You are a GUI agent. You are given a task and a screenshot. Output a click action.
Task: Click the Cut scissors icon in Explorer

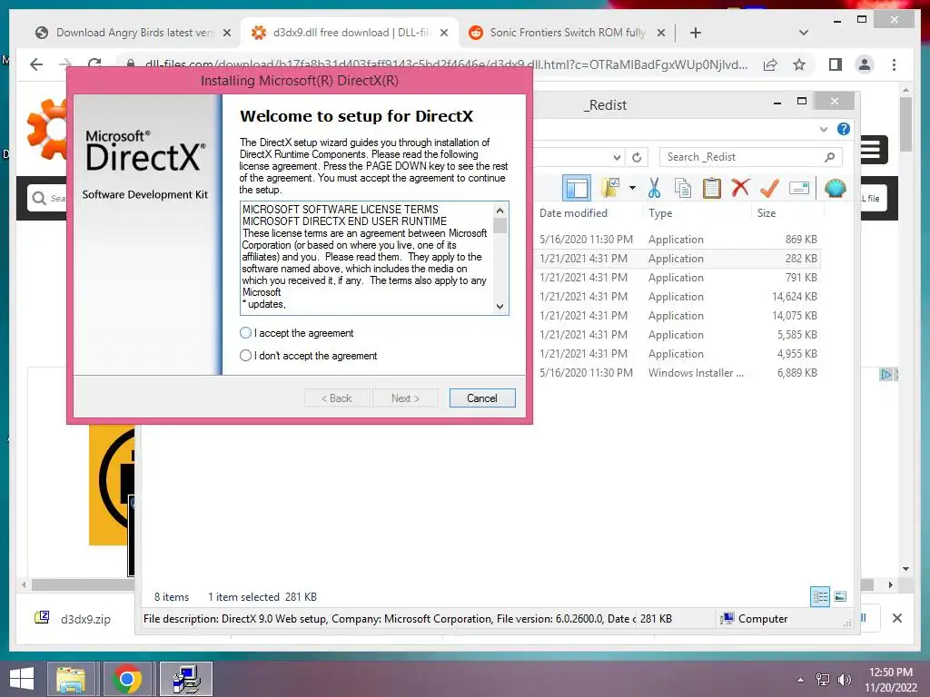coord(654,189)
